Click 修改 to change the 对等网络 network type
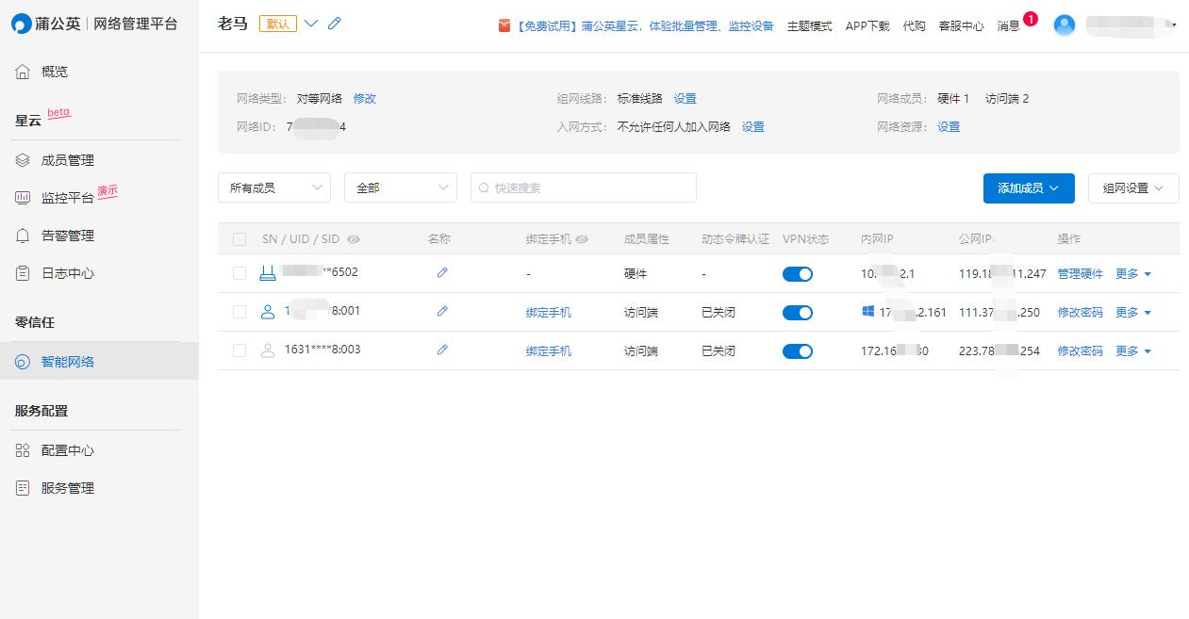Viewport: 1189px width, 619px height. point(364,98)
